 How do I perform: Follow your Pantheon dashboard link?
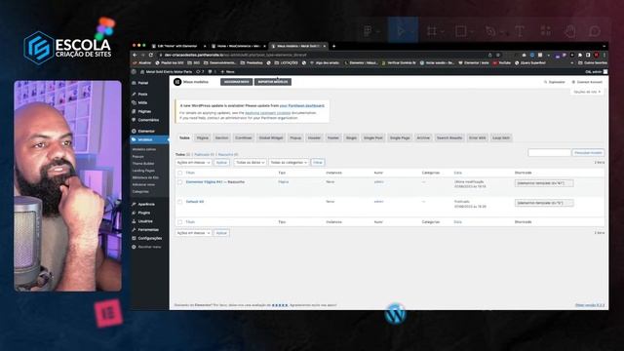301,106
